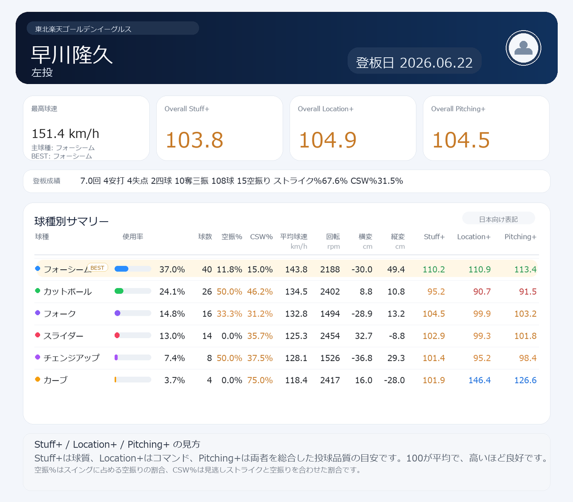The width and height of the screenshot is (573, 502).
Task: Click the 横変 column header
Action: tap(365, 236)
